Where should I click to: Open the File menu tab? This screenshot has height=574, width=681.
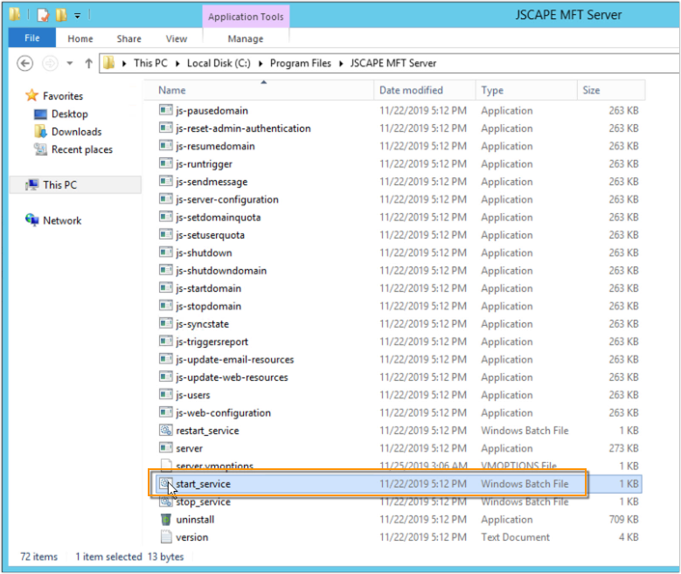(x=32, y=38)
